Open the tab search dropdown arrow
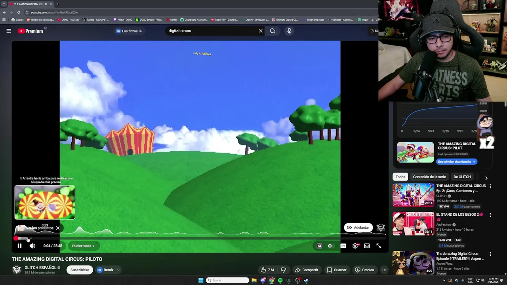 pyautogui.click(x=4, y=4)
